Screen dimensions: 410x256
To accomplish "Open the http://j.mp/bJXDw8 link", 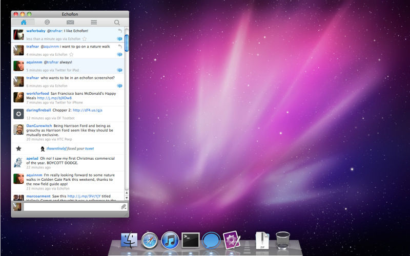I will (54, 98).
